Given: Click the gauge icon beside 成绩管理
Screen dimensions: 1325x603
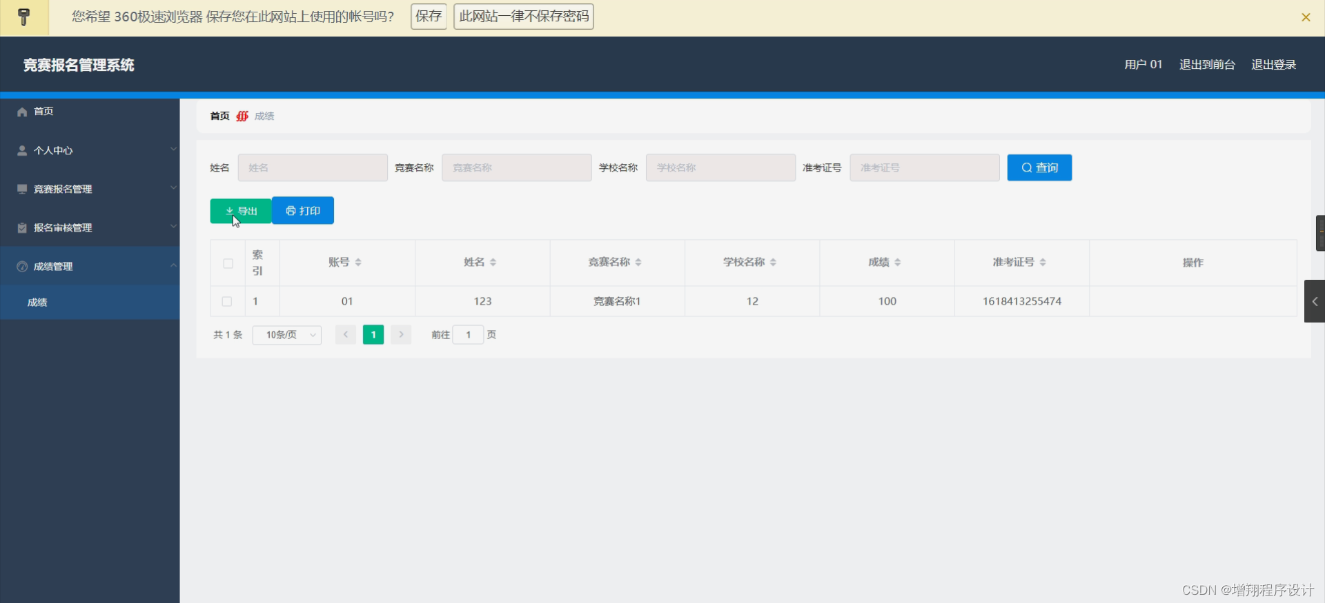Looking at the screenshot, I should (x=22, y=266).
